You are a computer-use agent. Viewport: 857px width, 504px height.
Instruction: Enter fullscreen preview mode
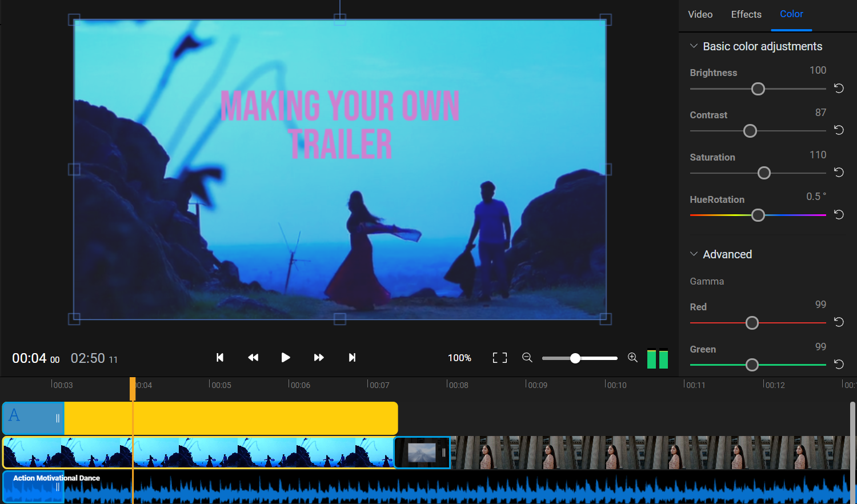click(499, 357)
